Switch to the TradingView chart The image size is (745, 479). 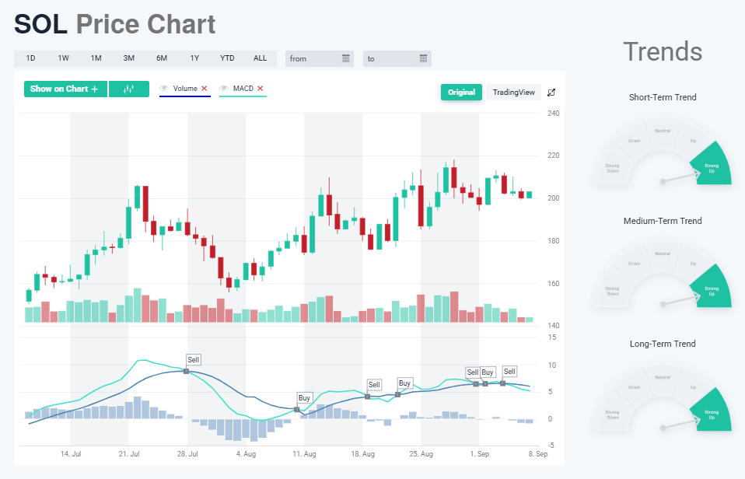click(x=513, y=93)
